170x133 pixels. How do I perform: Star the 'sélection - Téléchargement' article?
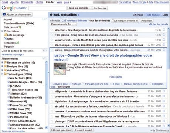coord(52,30)
